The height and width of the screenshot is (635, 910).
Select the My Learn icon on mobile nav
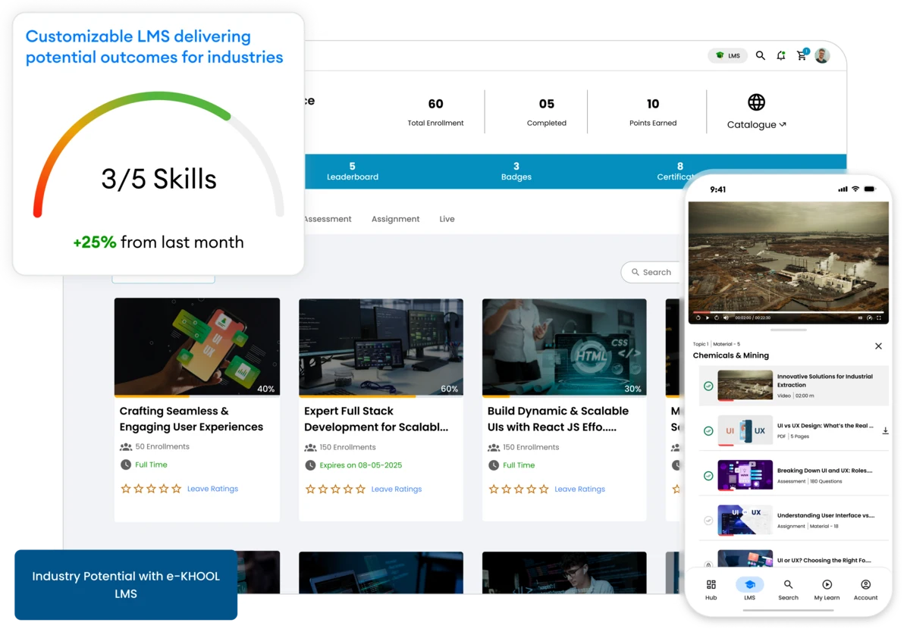pyautogui.click(x=827, y=589)
